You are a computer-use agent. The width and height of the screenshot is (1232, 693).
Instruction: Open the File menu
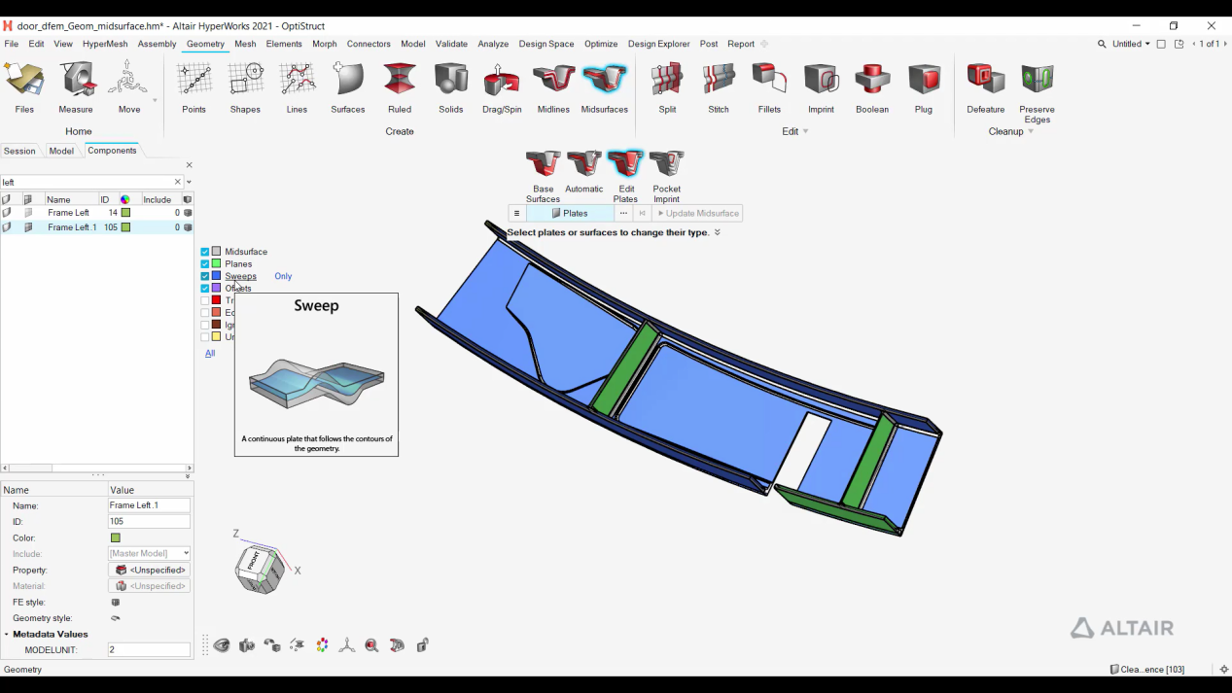coord(12,44)
